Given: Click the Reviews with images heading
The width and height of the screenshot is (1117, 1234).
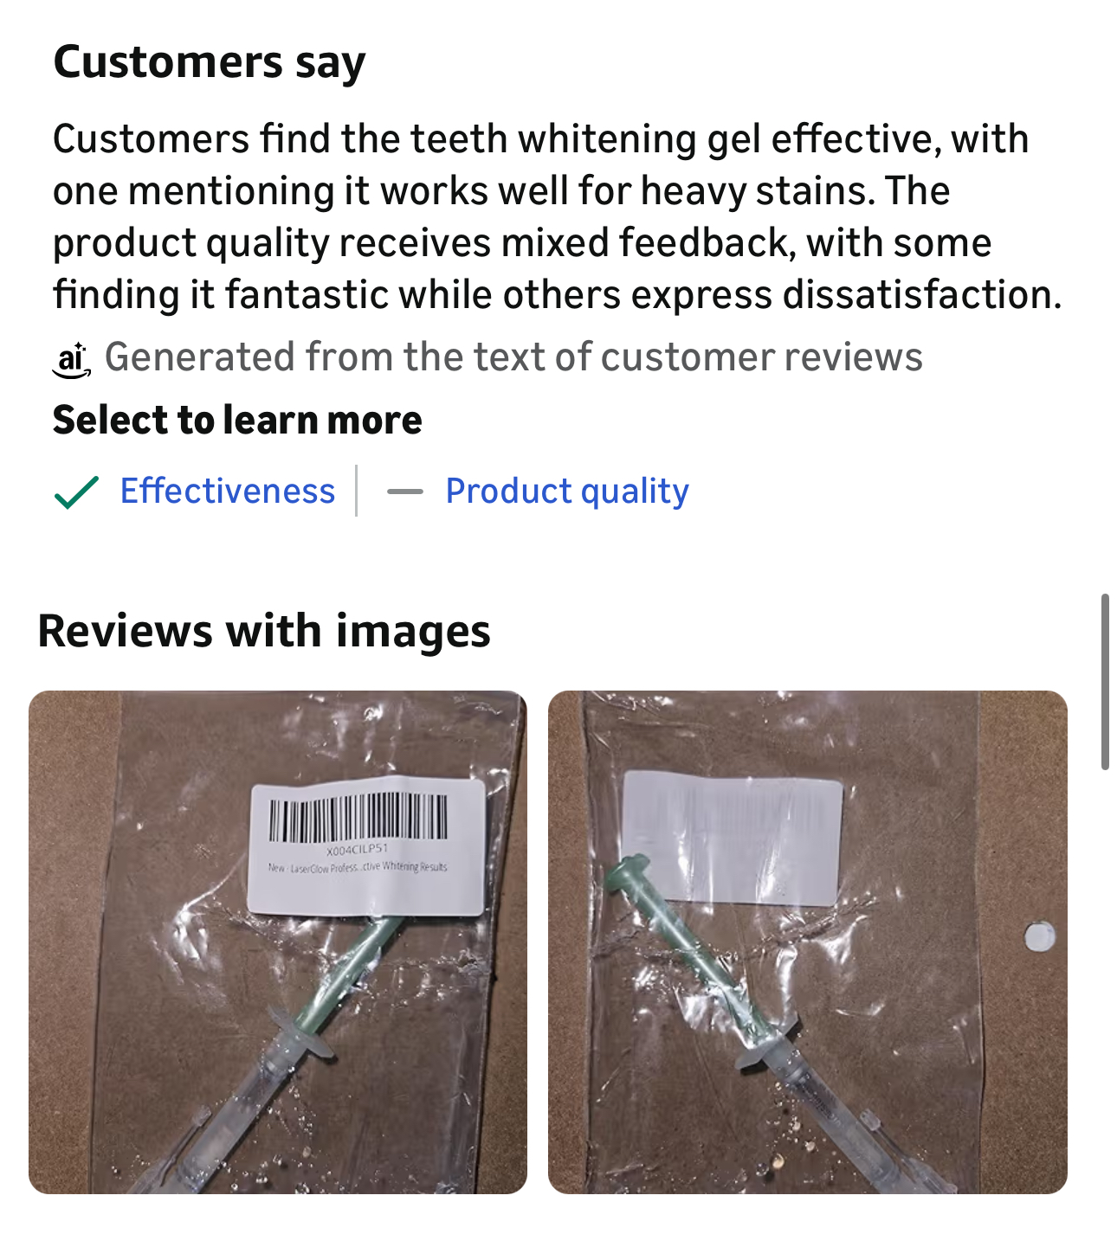Looking at the screenshot, I should tap(264, 630).
